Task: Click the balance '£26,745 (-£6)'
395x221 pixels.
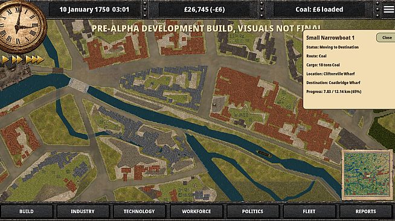Action: click(204, 10)
